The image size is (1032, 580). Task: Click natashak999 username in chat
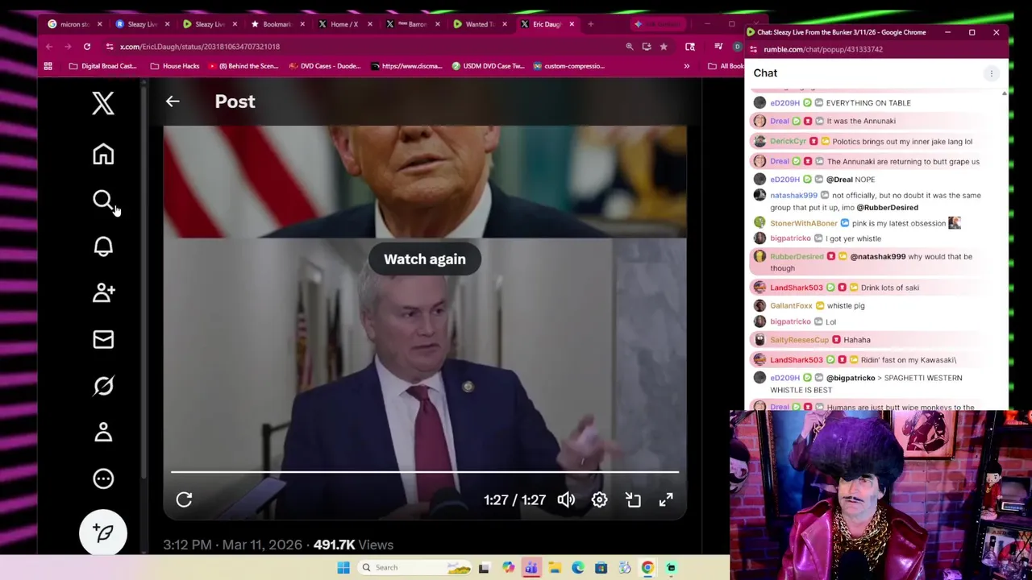[793, 195]
